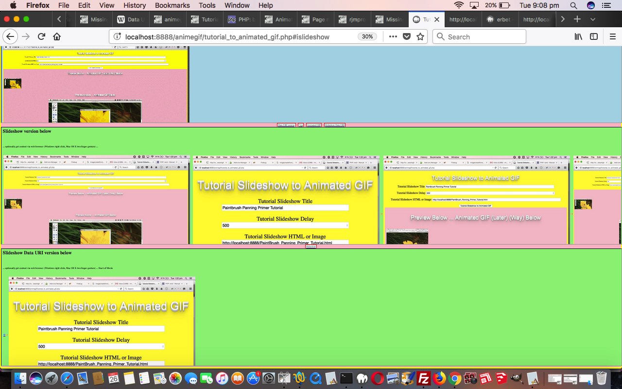
Task: Bookmark this page with the star icon
Action: 420,36
